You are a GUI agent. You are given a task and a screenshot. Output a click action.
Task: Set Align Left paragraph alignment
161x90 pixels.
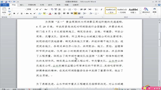pyautogui.click(x=64, y=13)
